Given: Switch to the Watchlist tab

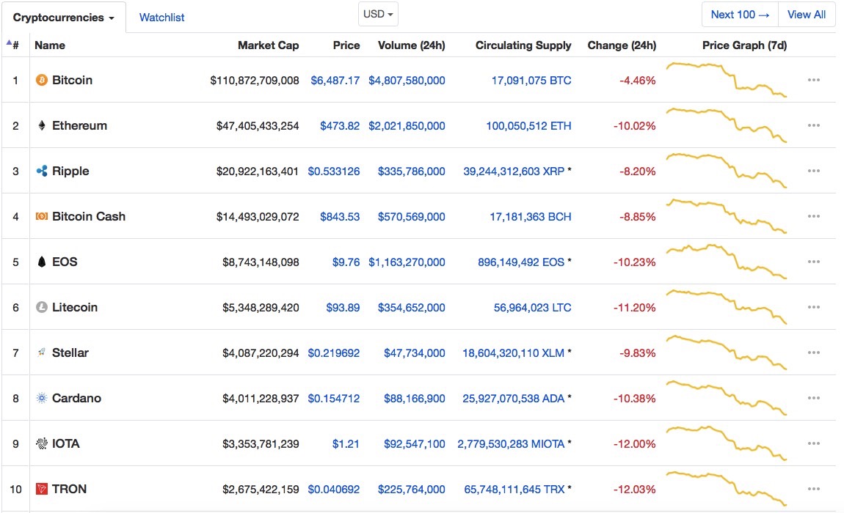Looking at the screenshot, I should tap(161, 17).
